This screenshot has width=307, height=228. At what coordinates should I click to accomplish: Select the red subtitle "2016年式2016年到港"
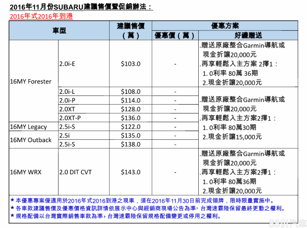tap(41, 16)
